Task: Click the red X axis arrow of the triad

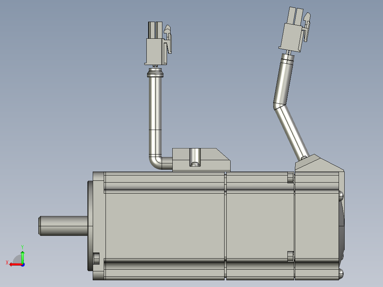Action: tap(16, 265)
